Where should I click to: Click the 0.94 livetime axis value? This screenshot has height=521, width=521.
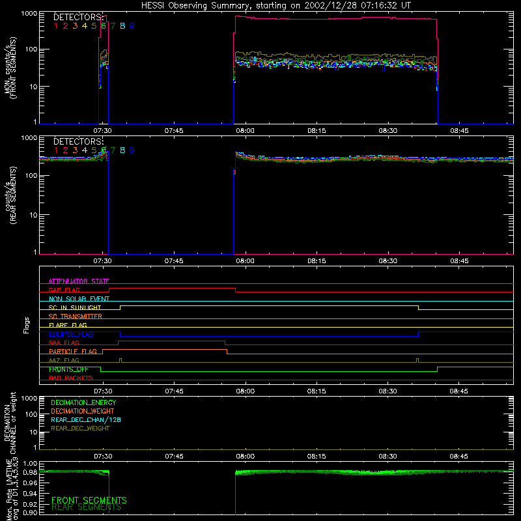30,494
